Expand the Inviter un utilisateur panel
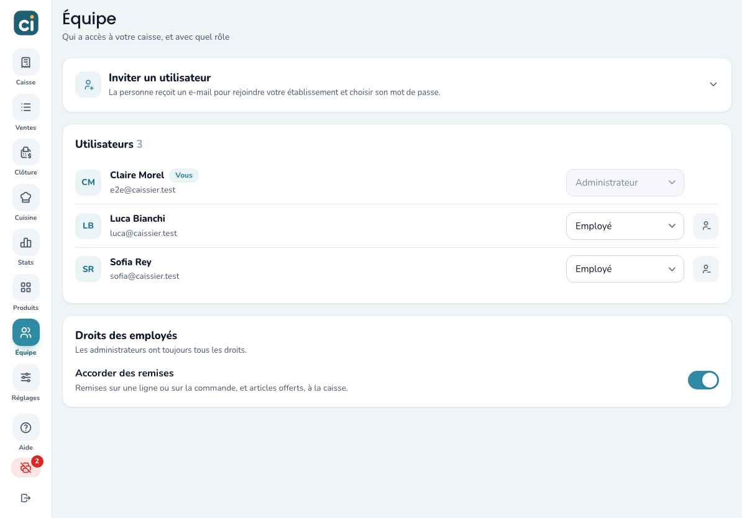The image size is (742, 518). 713,84
